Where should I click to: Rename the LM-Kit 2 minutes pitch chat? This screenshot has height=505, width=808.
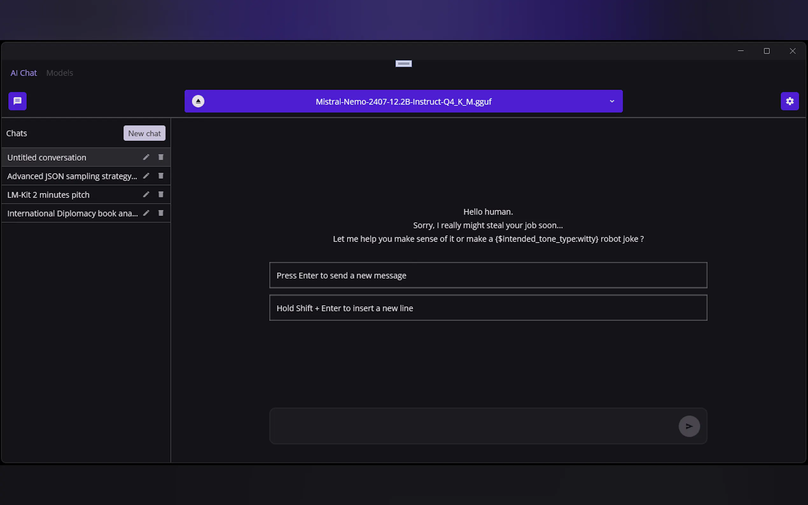tap(146, 194)
